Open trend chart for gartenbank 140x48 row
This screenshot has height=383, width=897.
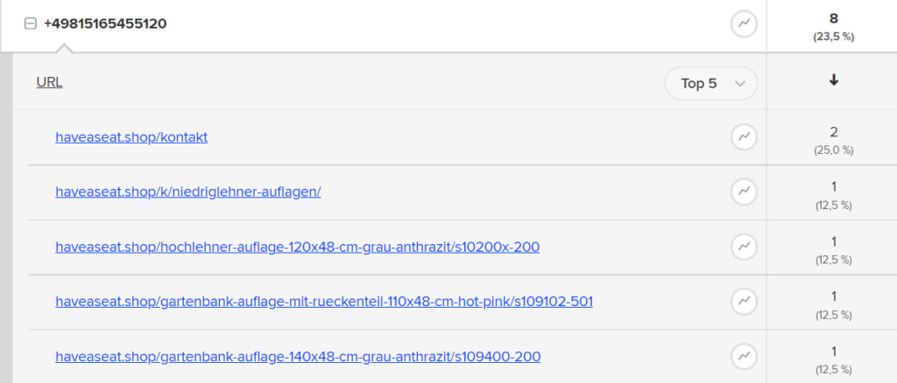click(744, 356)
